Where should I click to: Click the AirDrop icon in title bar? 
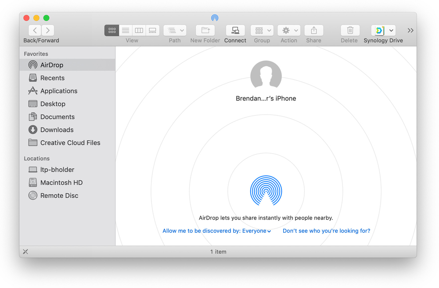[215, 18]
